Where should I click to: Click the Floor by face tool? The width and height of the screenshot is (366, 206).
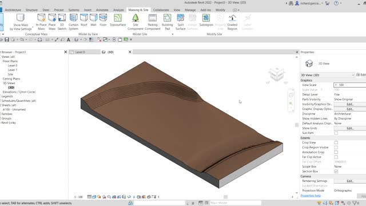103,20
